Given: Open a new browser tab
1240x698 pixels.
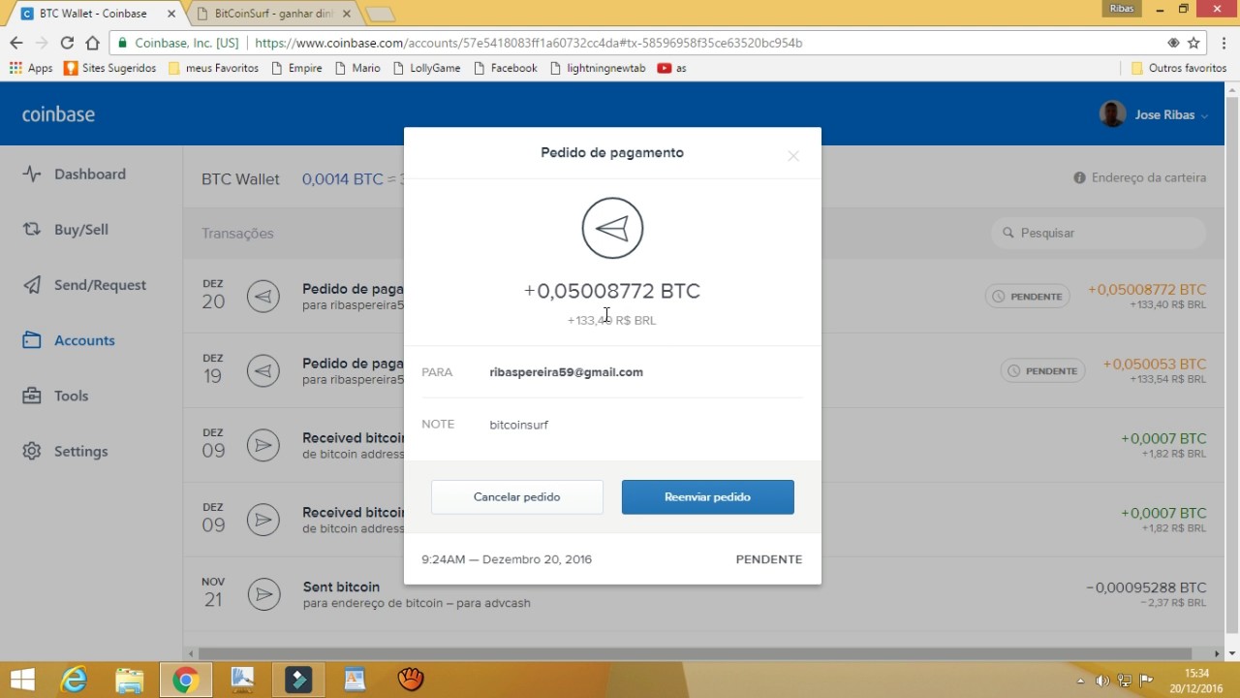Looking at the screenshot, I should point(380,14).
